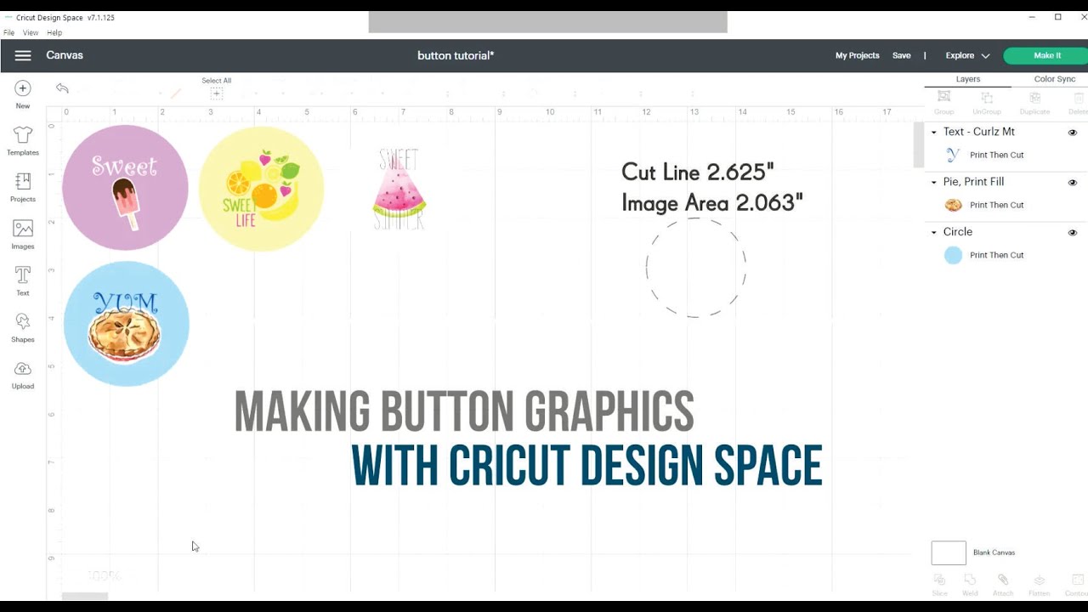The width and height of the screenshot is (1088, 612).
Task: Open the Shapes tool
Action: (x=23, y=328)
